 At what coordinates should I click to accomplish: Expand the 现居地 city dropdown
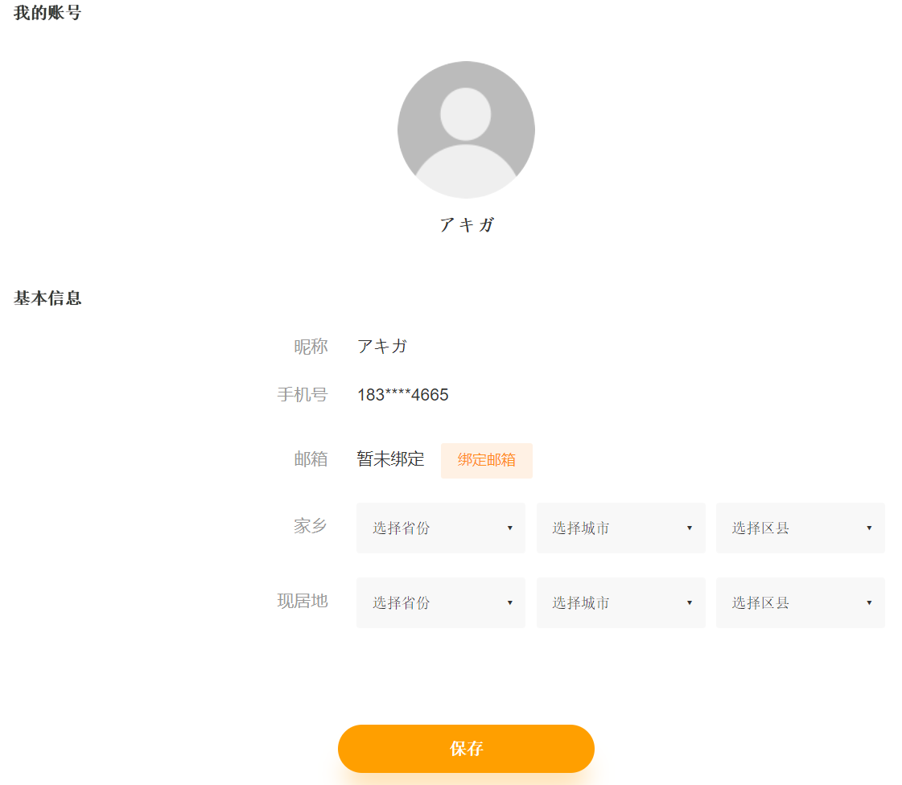(x=620, y=602)
